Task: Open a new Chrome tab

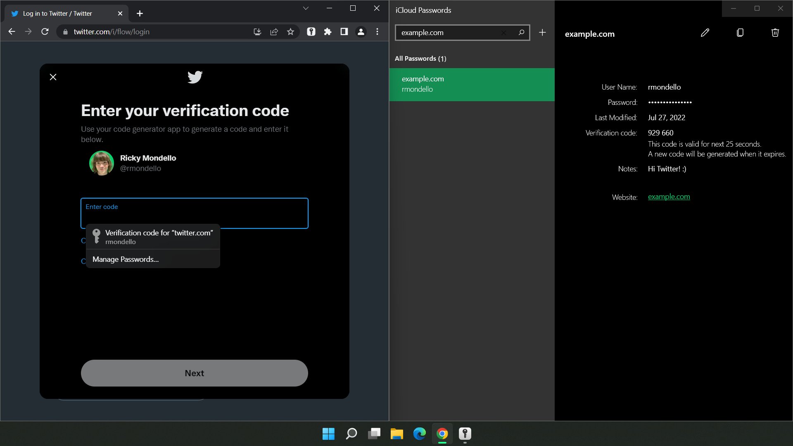Action: (140, 14)
